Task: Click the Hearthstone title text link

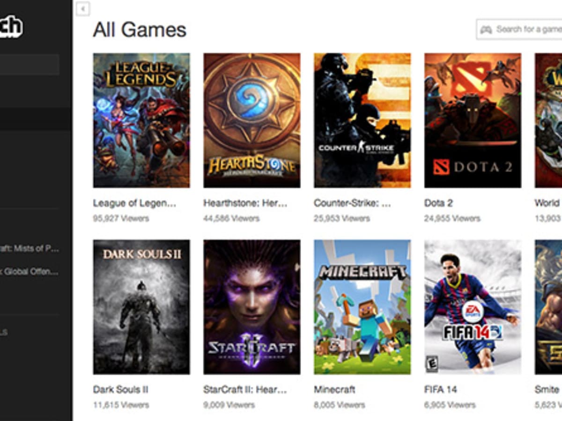Action: (245, 203)
